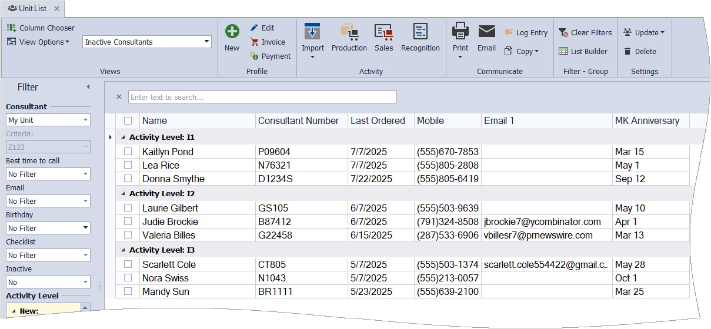The image size is (711, 329).
Task: Click the Email envelope icon
Action: 486,32
